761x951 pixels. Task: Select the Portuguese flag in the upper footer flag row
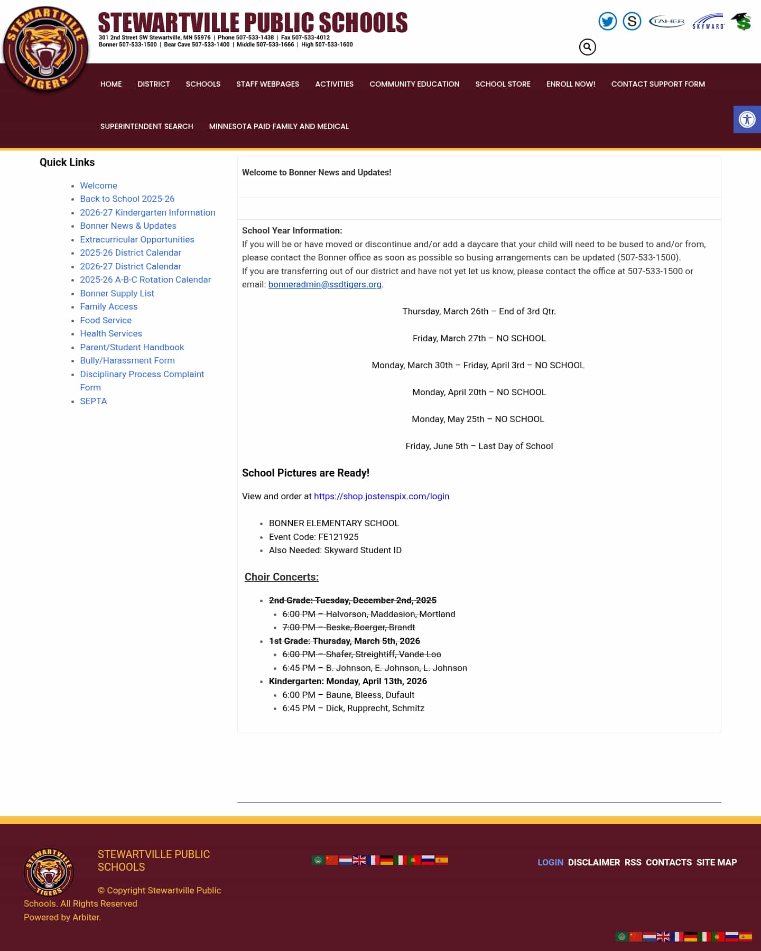[414, 860]
